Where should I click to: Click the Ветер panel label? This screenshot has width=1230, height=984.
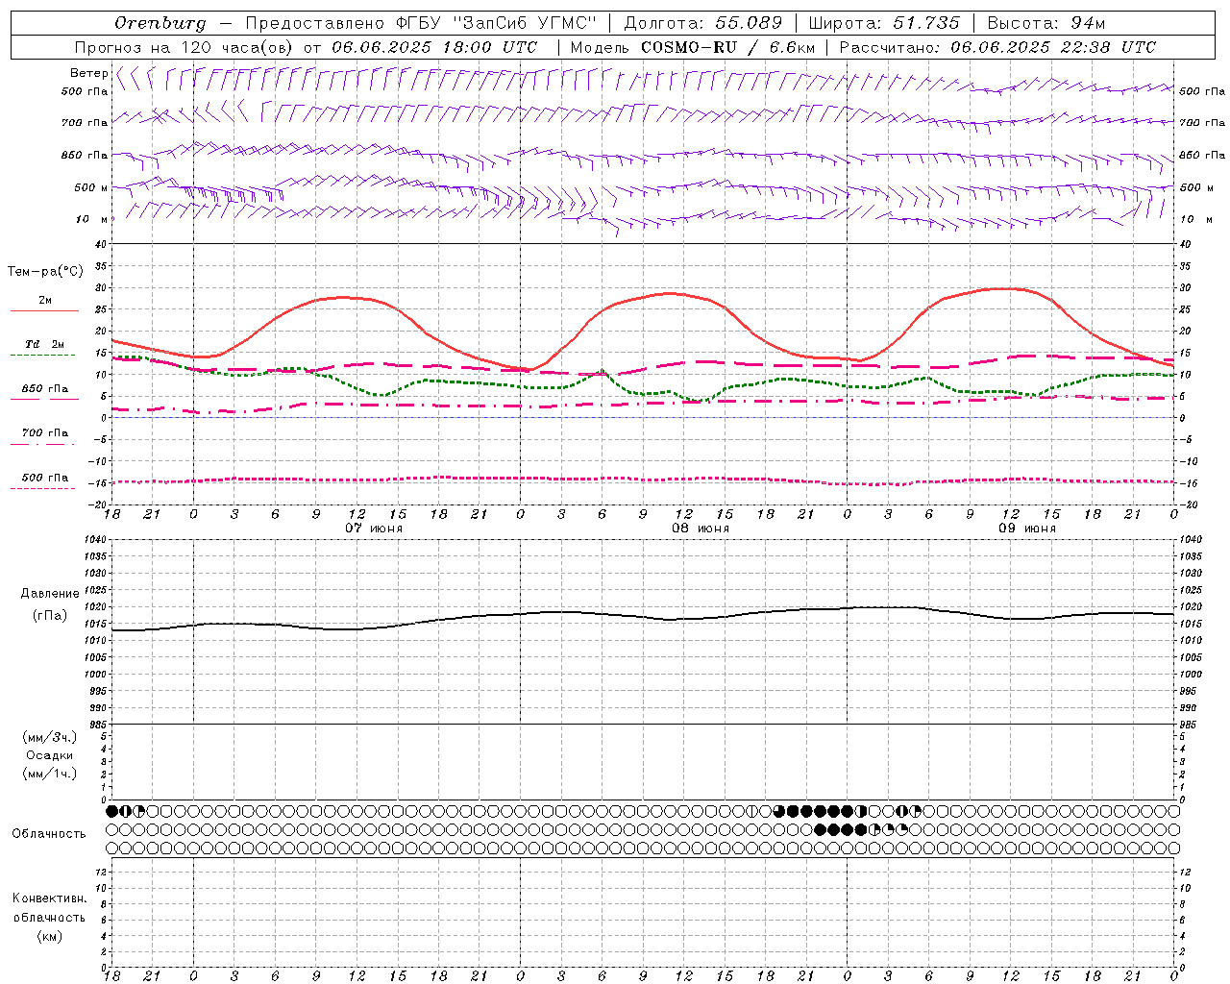(88, 73)
